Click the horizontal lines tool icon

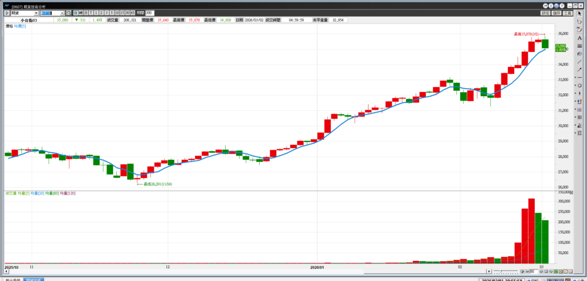(x=580, y=46)
